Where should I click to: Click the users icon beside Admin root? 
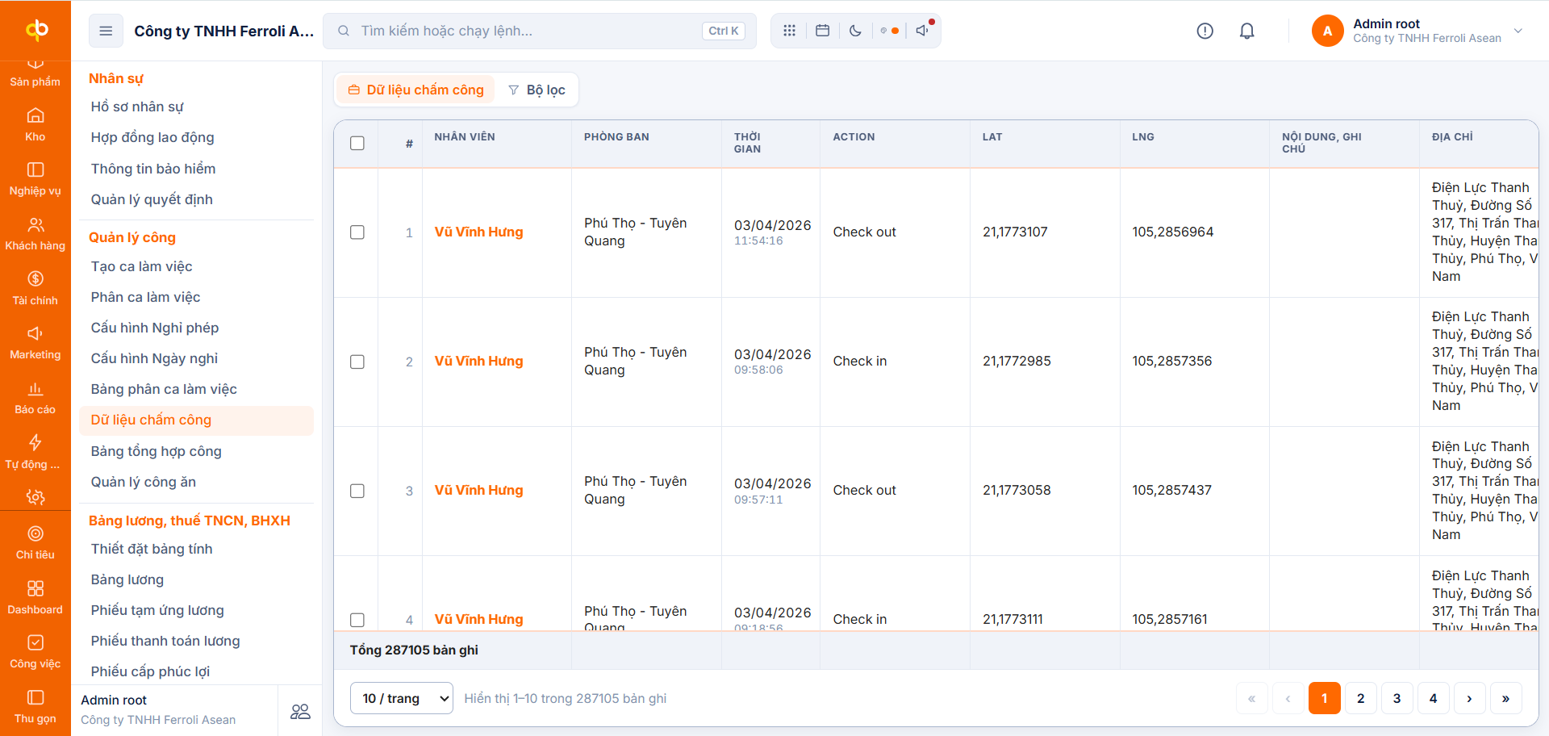(300, 711)
